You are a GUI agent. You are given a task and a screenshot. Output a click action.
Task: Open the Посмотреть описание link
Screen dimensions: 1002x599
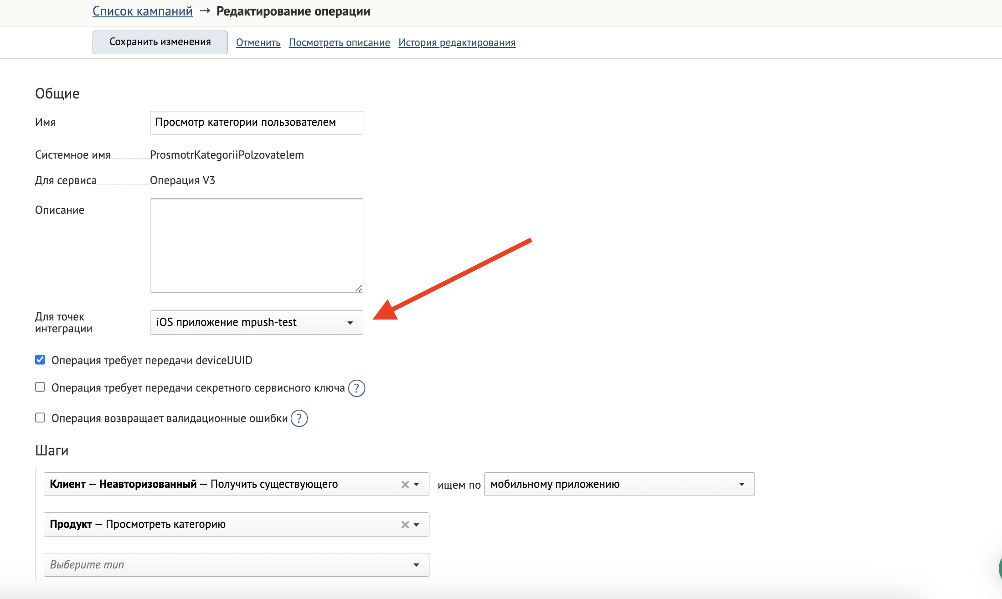click(340, 42)
